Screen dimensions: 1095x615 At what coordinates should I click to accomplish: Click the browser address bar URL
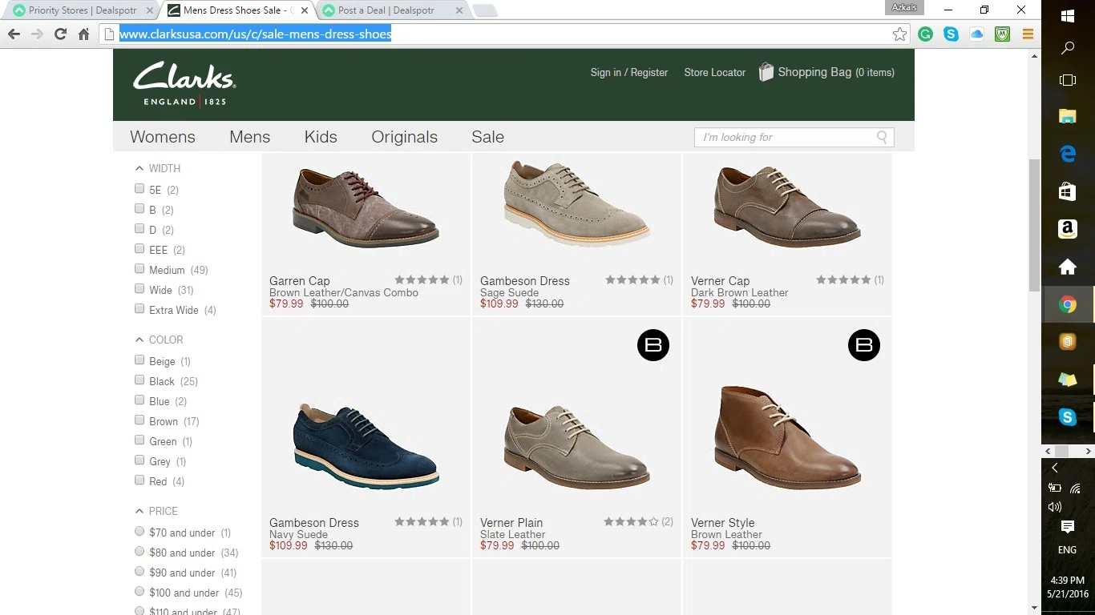pos(256,34)
